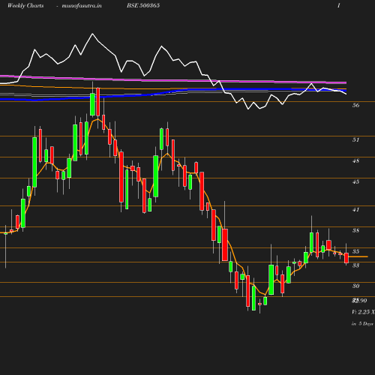Image resolution: width=375 pixels, height=375 pixels.
Task: Click the tallest green candle near 56
Action: point(92,104)
